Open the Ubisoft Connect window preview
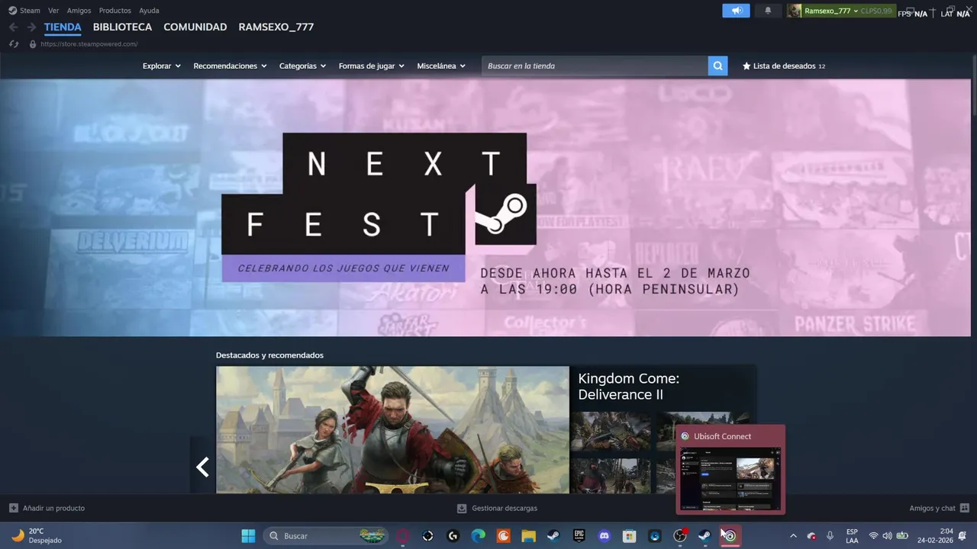 (x=730, y=470)
